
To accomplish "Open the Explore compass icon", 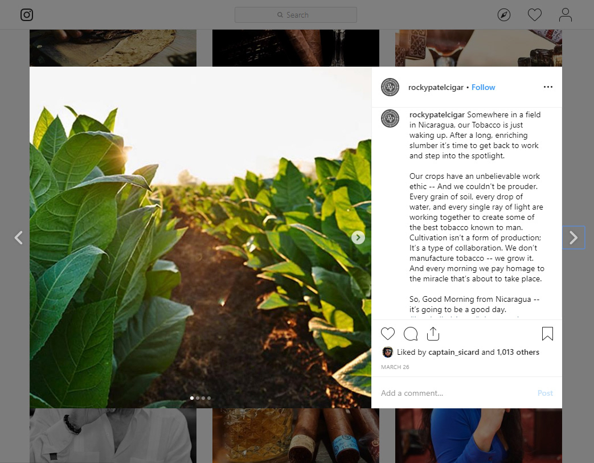I will [x=504, y=15].
